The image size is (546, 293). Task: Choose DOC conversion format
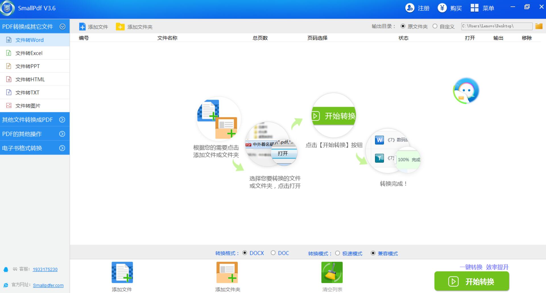click(273, 253)
